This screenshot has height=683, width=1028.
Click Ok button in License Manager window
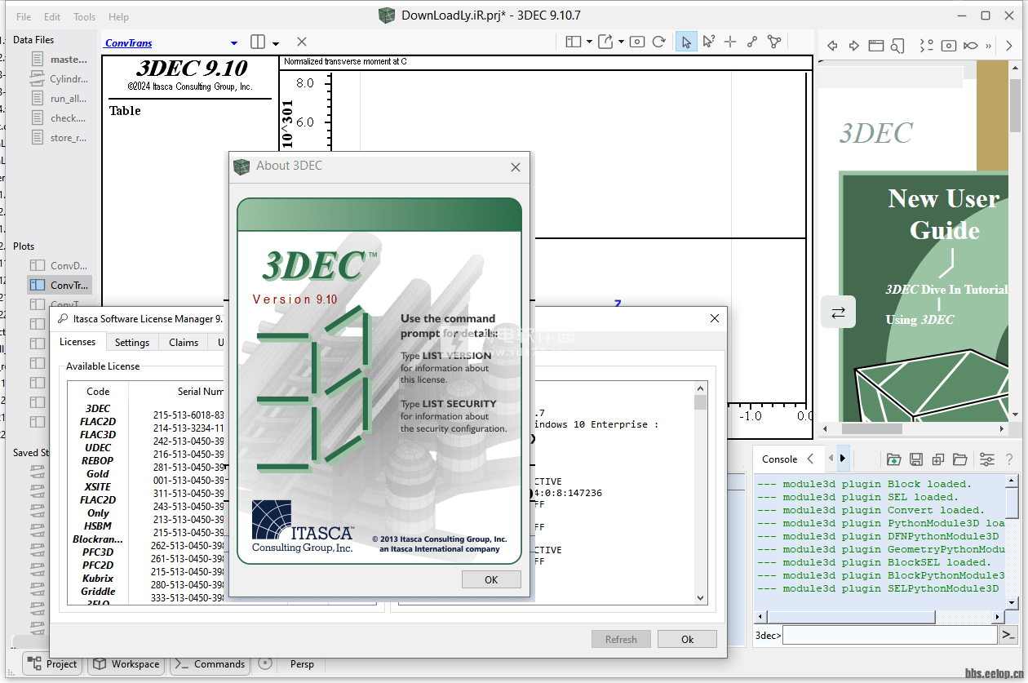tap(687, 640)
